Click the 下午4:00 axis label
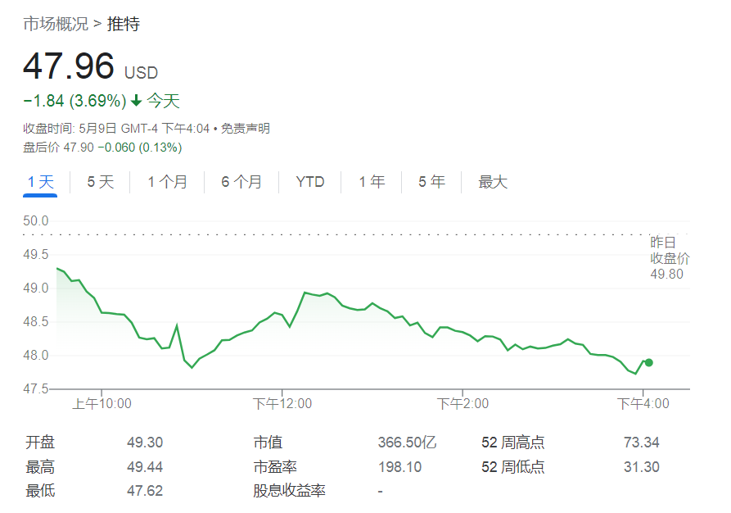The width and height of the screenshot is (731, 513). pyautogui.click(x=643, y=403)
